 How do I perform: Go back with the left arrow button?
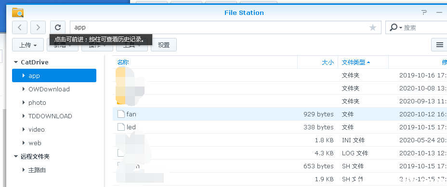tap(20, 27)
